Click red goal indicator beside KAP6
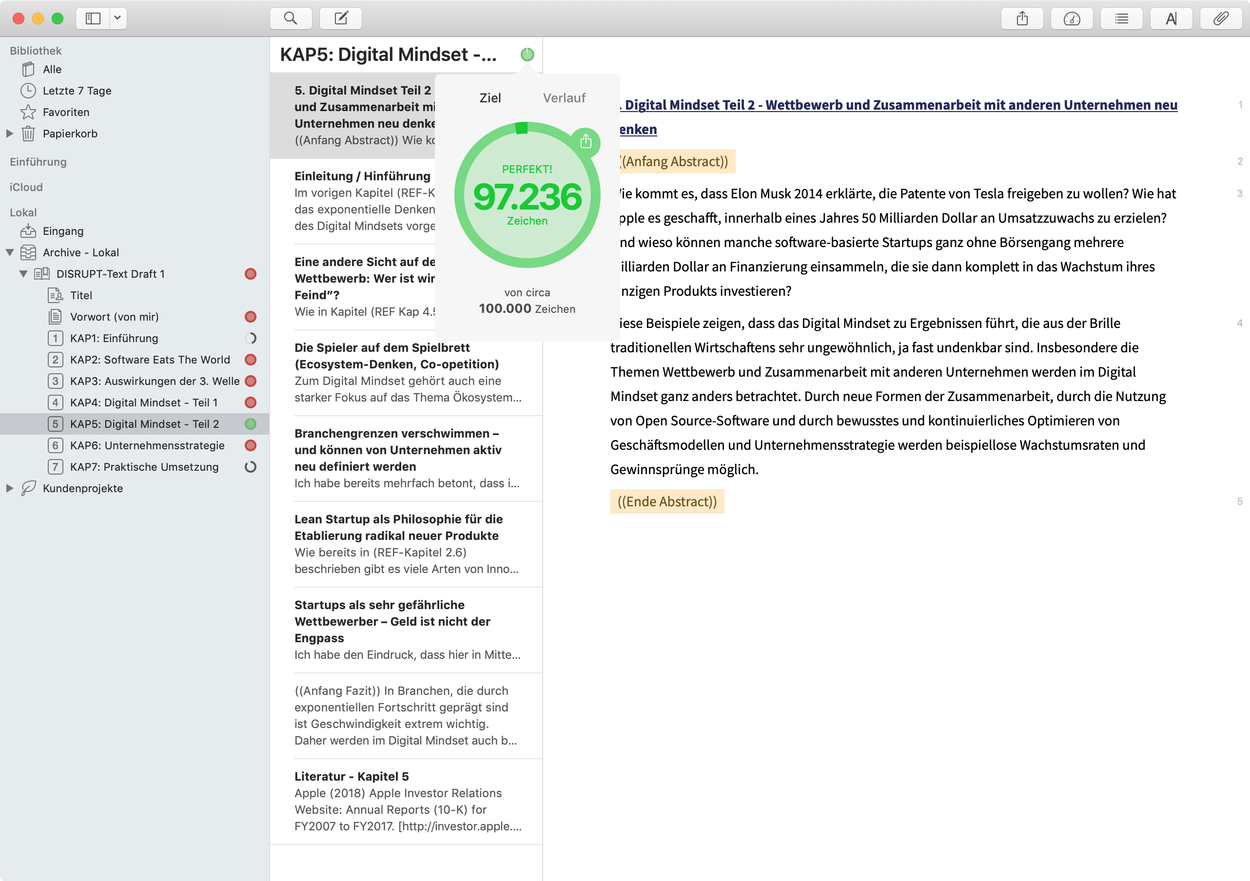The width and height of the screenshot is (1250, 881). [x=251, y=445]
